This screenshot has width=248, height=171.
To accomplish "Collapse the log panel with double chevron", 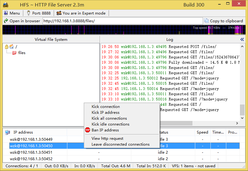I will click(242, 39).
